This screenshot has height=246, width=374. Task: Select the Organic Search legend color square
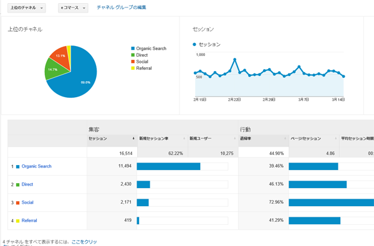[133, 49]
